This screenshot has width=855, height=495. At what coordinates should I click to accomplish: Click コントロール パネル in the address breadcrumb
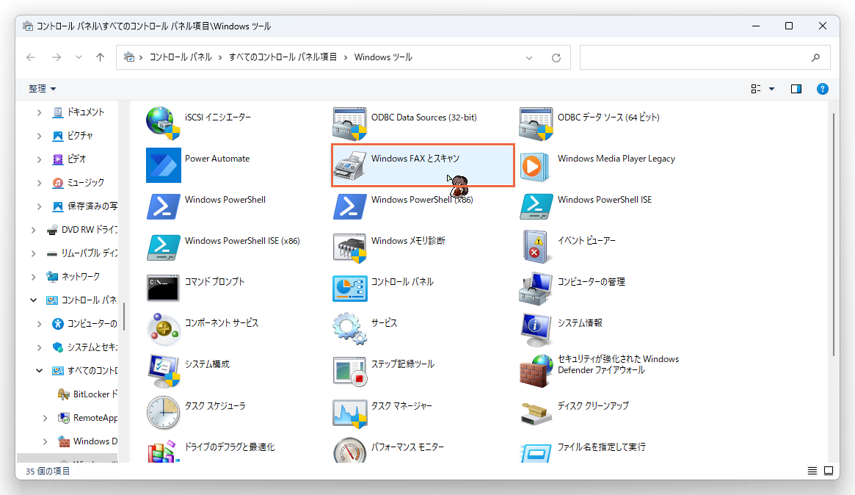point(181,57)
